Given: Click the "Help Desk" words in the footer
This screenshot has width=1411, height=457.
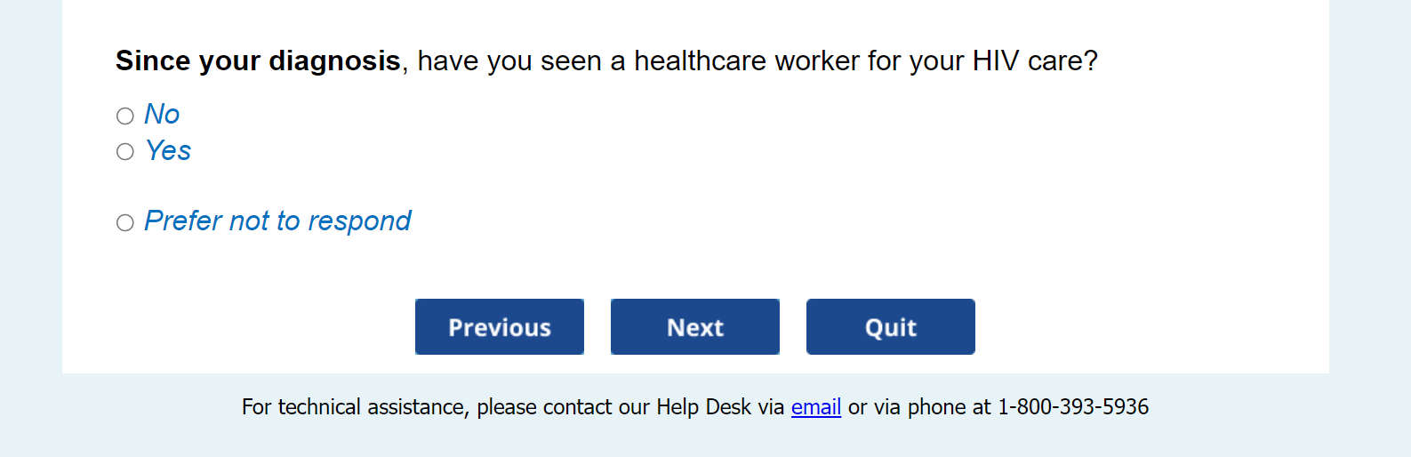Looking at the screenshot, I should [x=703, y=407].
